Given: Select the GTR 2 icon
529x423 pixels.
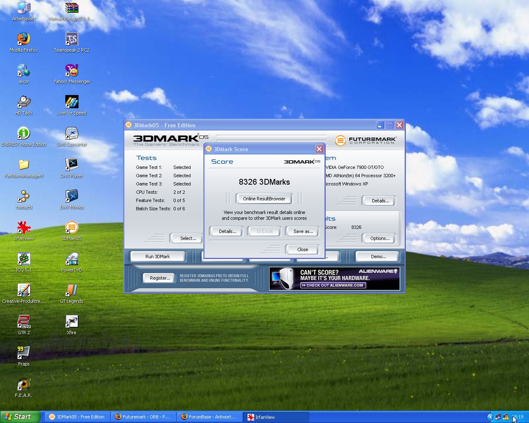Looking at the screenshot, I should 24,325.
